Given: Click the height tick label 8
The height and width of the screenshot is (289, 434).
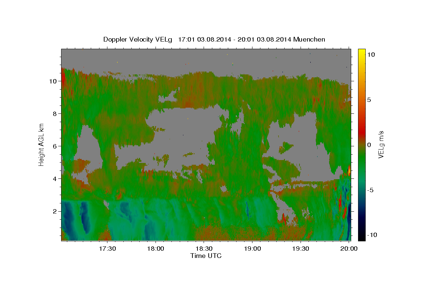Looking at the screenshot, I should pos(55,113).
